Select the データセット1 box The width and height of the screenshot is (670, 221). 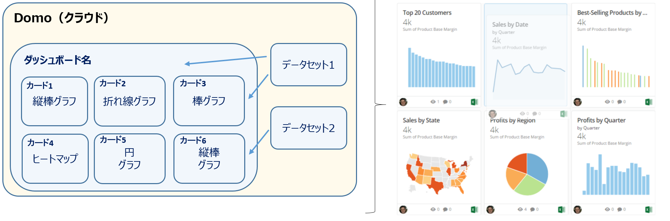click(309, 65)
